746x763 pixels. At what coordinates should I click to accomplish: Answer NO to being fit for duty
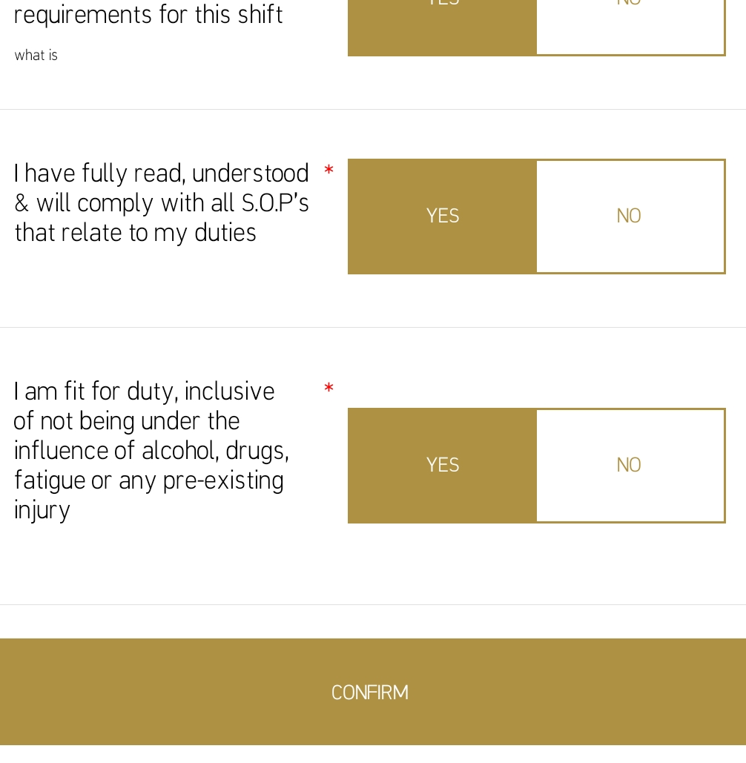[x=630, y=465]
